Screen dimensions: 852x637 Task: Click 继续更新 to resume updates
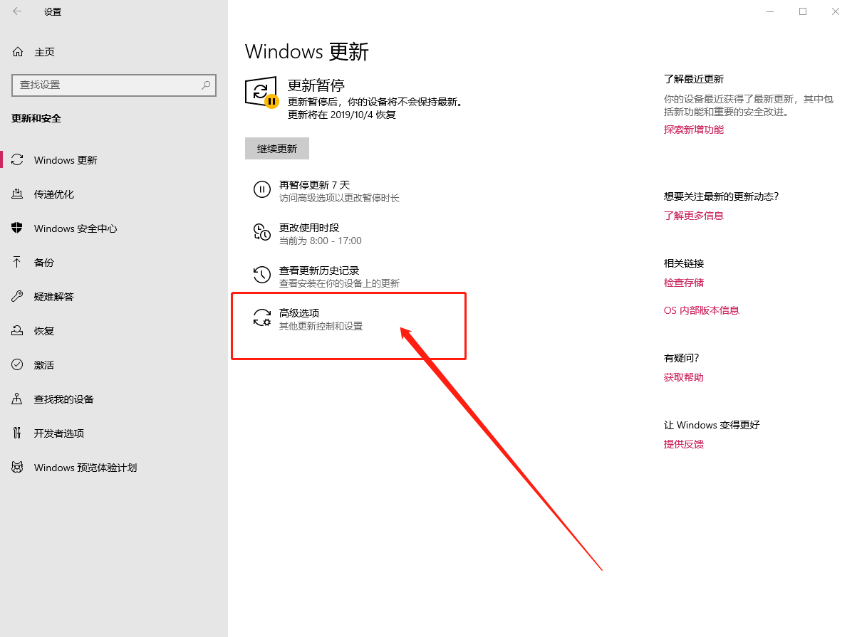pyautogui.click(x=276, y=148)
